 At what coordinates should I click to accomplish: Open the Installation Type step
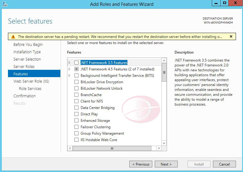[x=27, y=52]
